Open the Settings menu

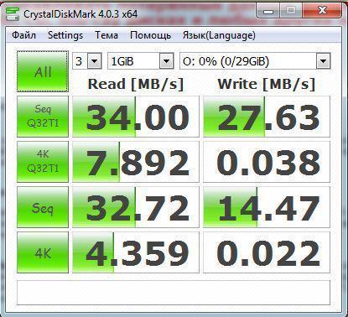tap(65, 35)
